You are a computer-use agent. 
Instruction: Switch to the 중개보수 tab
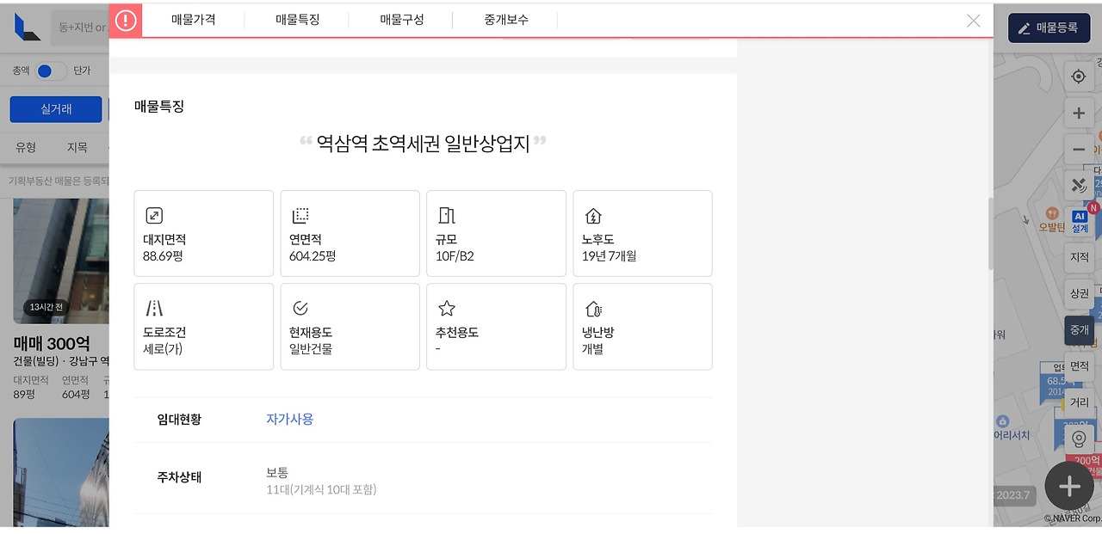(505, 21)
